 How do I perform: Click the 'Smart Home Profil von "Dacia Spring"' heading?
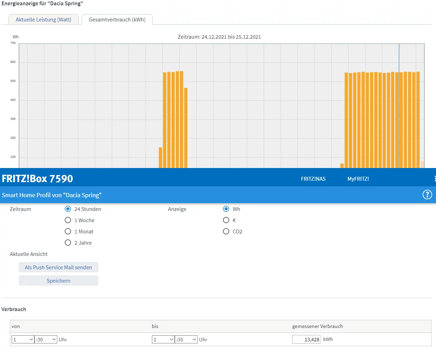[52, 195]
